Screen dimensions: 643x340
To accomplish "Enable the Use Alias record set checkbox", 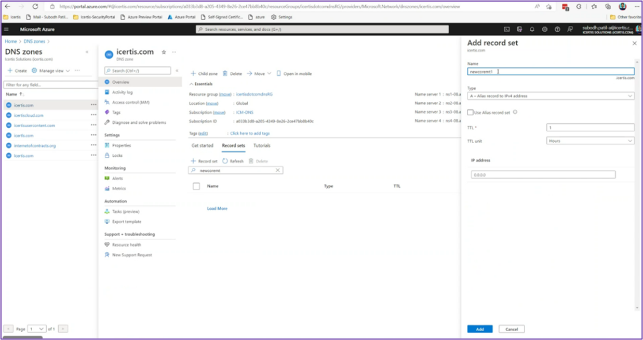I will click(470, 112).
